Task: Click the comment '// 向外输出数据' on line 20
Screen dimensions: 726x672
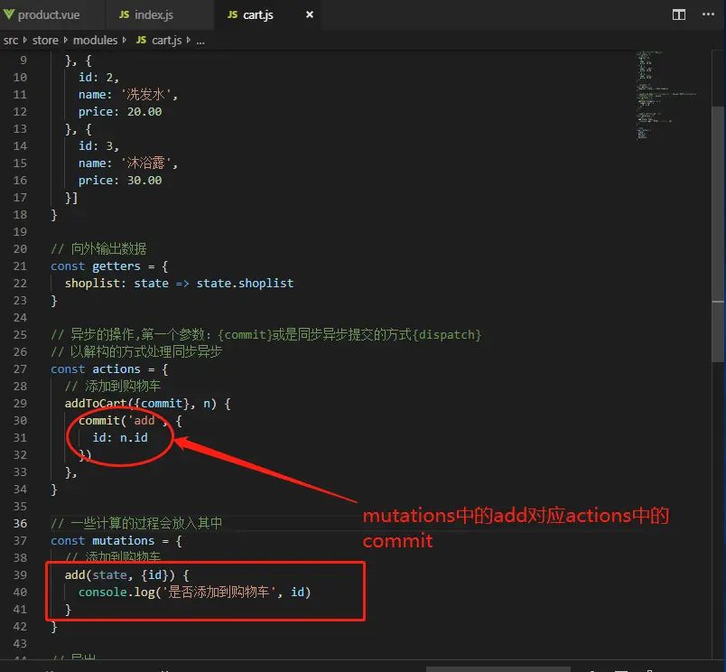Action: [x=98, y=249]
